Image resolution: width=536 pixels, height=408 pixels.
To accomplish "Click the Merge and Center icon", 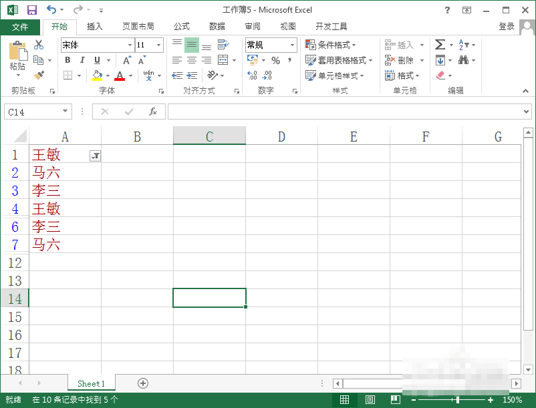I will (223, 59).
